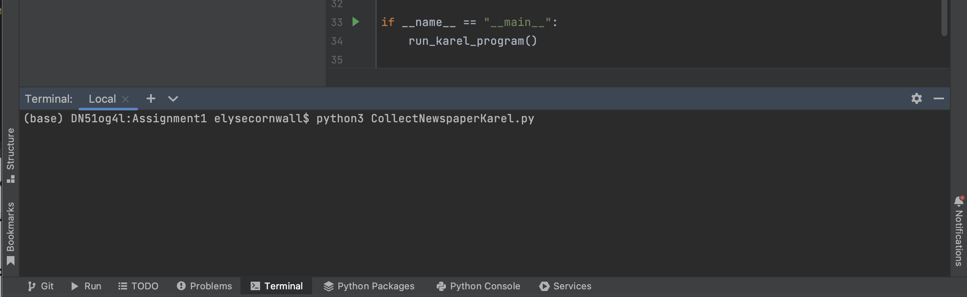The height and width of the screenshot is (297, 967).
Task: Close the Local terminal tab
Action: pos(125,99)
